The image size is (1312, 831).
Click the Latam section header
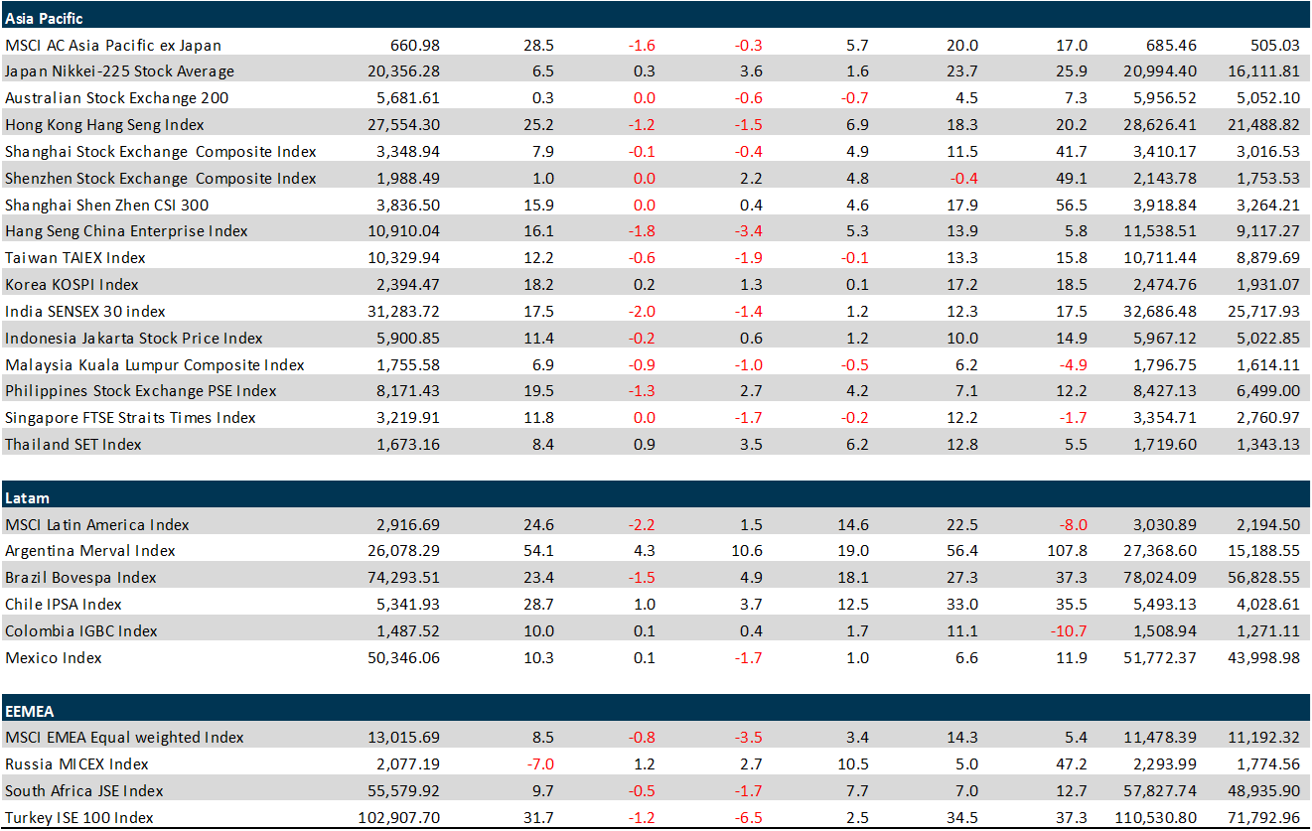[656, 496]
